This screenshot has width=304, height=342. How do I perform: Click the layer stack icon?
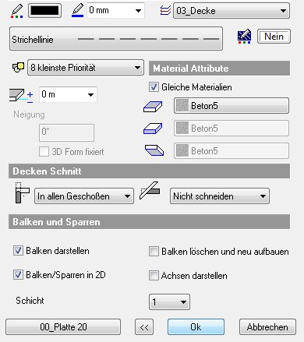click(x=165, y=11)
